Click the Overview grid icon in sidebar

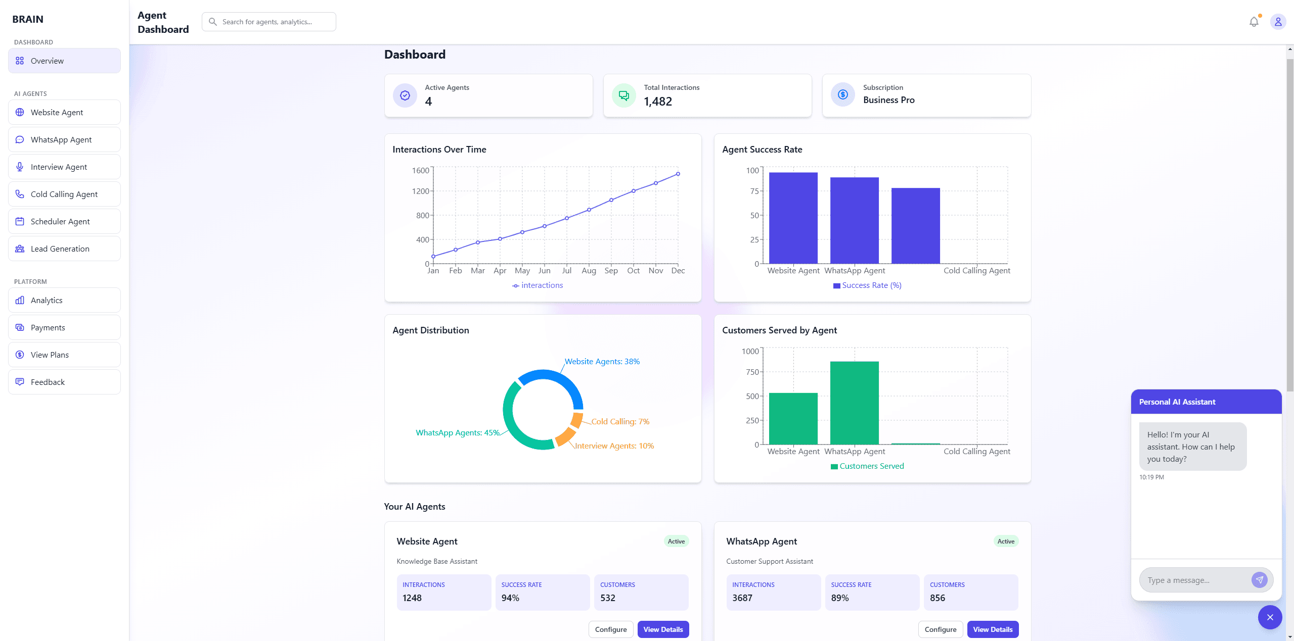(20, 61)
